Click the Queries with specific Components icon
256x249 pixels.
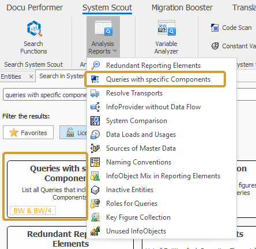[95, 79]
